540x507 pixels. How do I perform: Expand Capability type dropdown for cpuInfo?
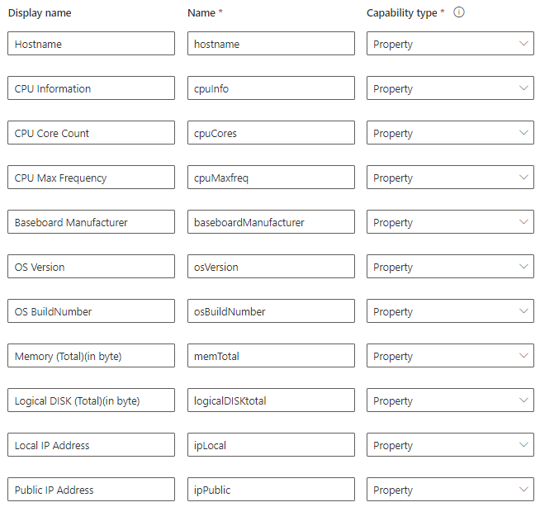coord(450,88)
